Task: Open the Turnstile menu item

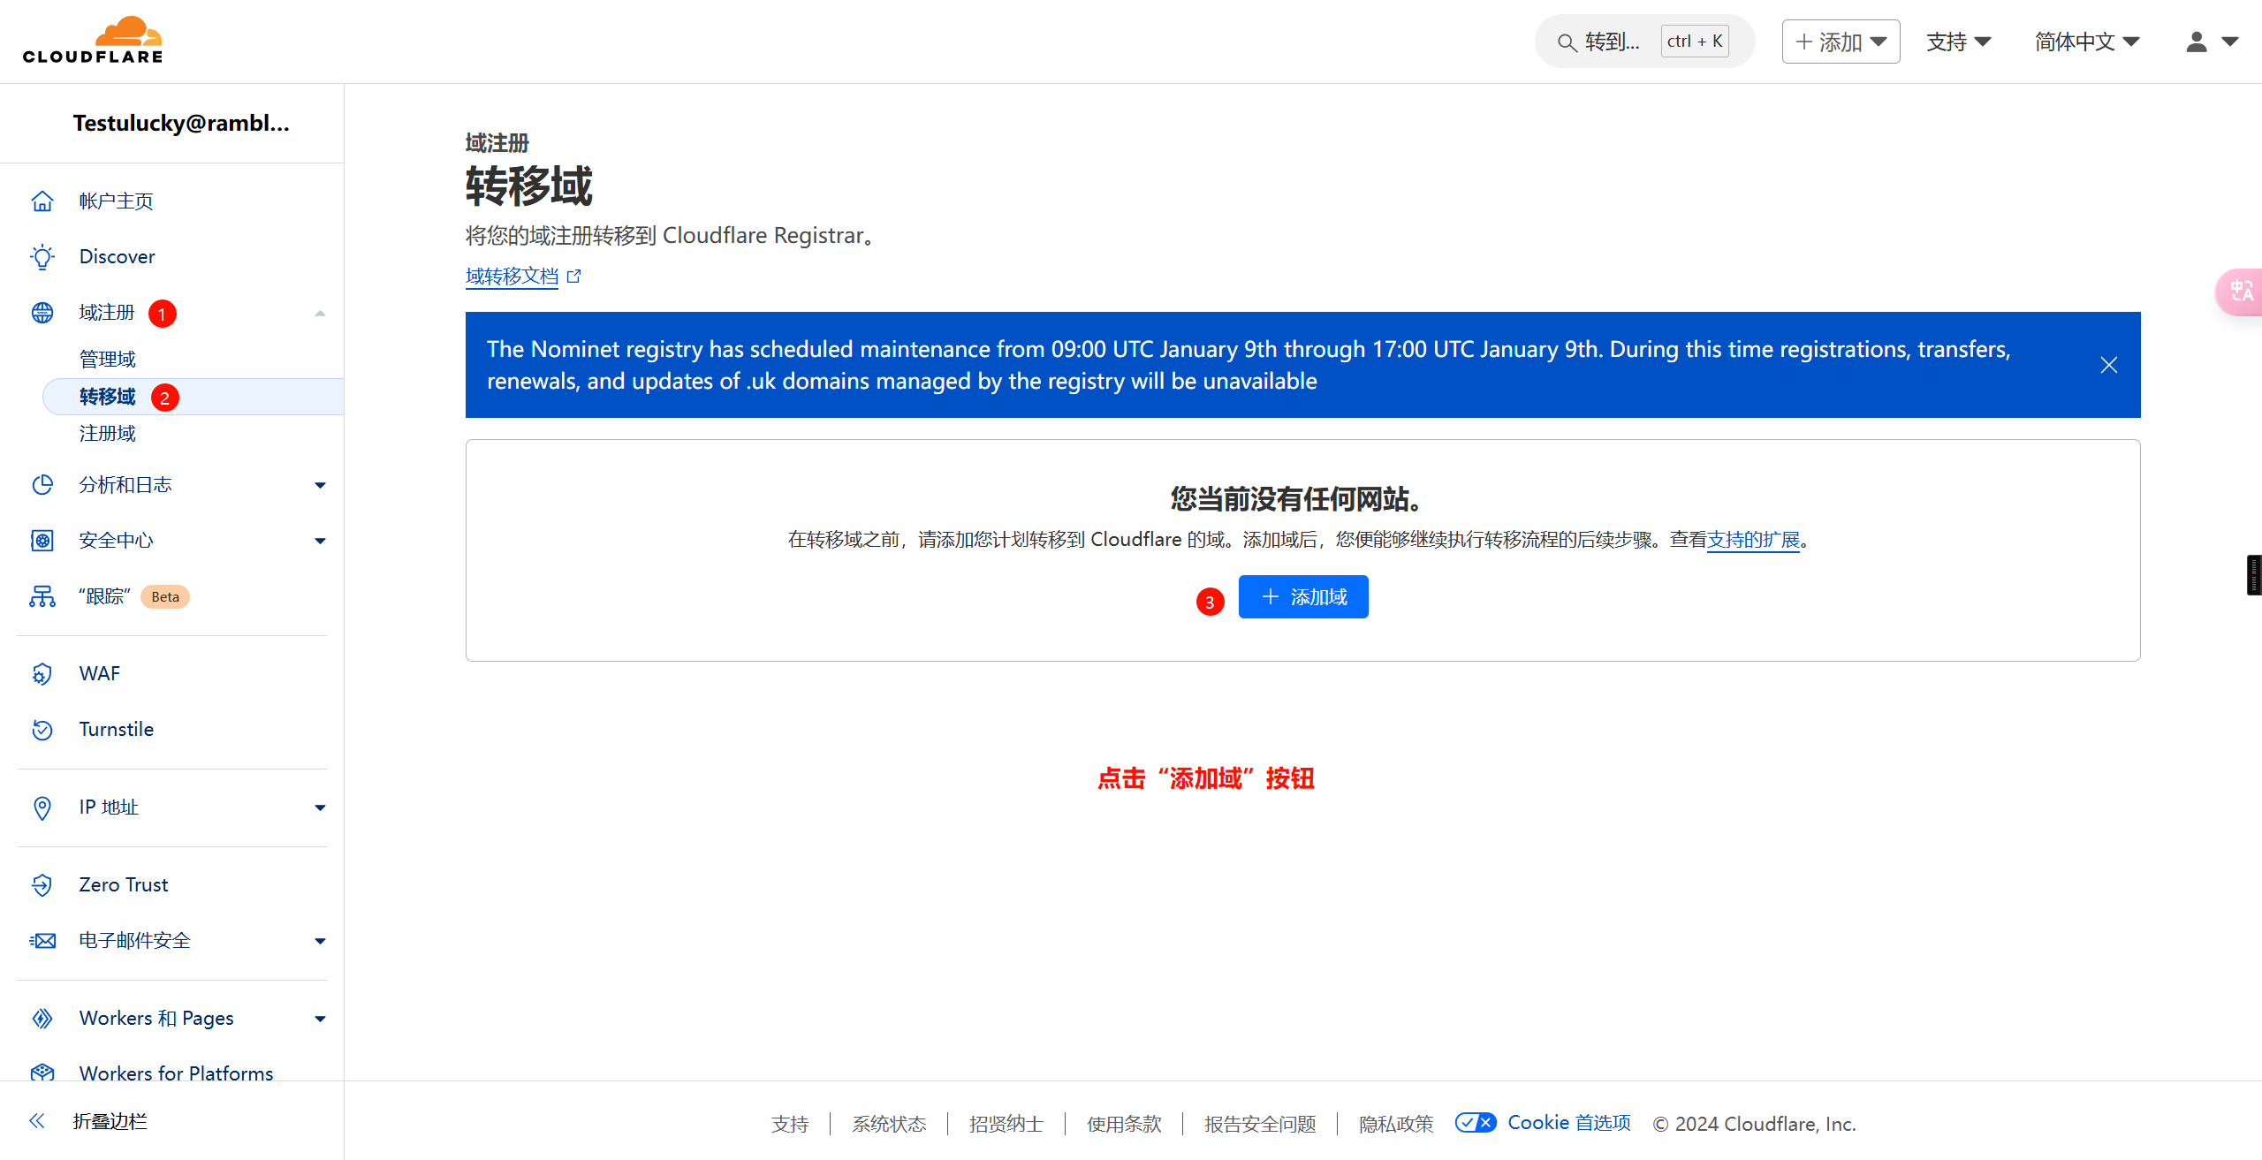Action: point(116,730)
